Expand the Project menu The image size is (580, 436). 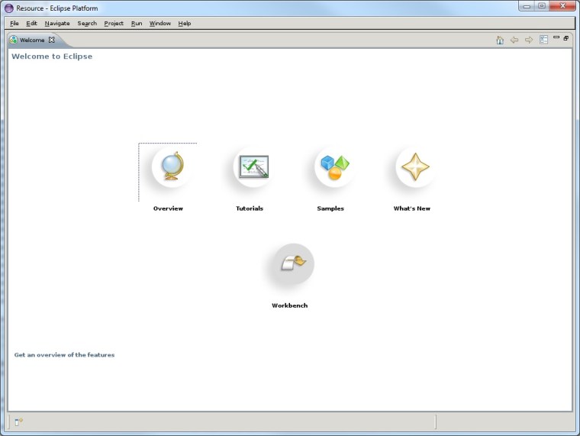(114, 23)
